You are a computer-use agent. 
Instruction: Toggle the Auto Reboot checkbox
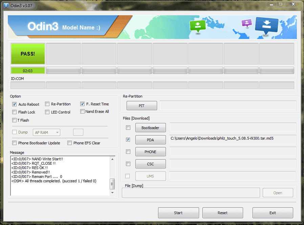click(14, 104)
